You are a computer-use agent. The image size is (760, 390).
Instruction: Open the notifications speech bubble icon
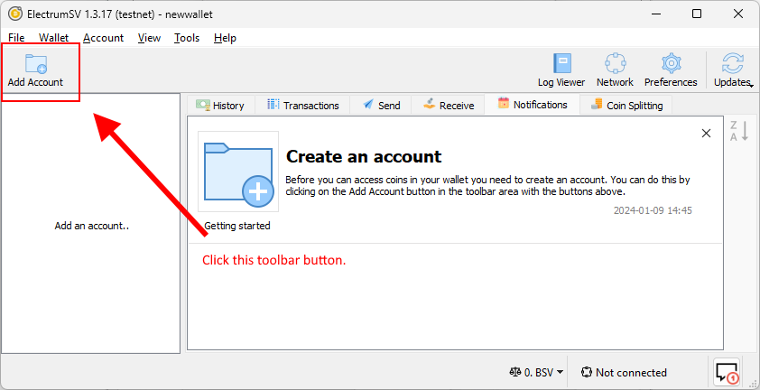[x=727, y=372]
